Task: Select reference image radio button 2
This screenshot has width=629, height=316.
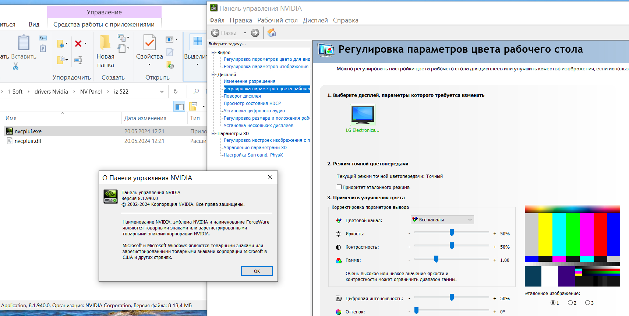Action: pyautogui.click(x=570, y=303)
